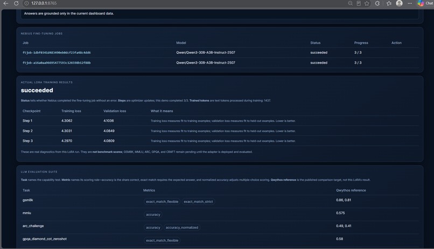View site information icon beside the address
Screen dimensions: 434x249
pyautogui.click(x=26, y=3)
